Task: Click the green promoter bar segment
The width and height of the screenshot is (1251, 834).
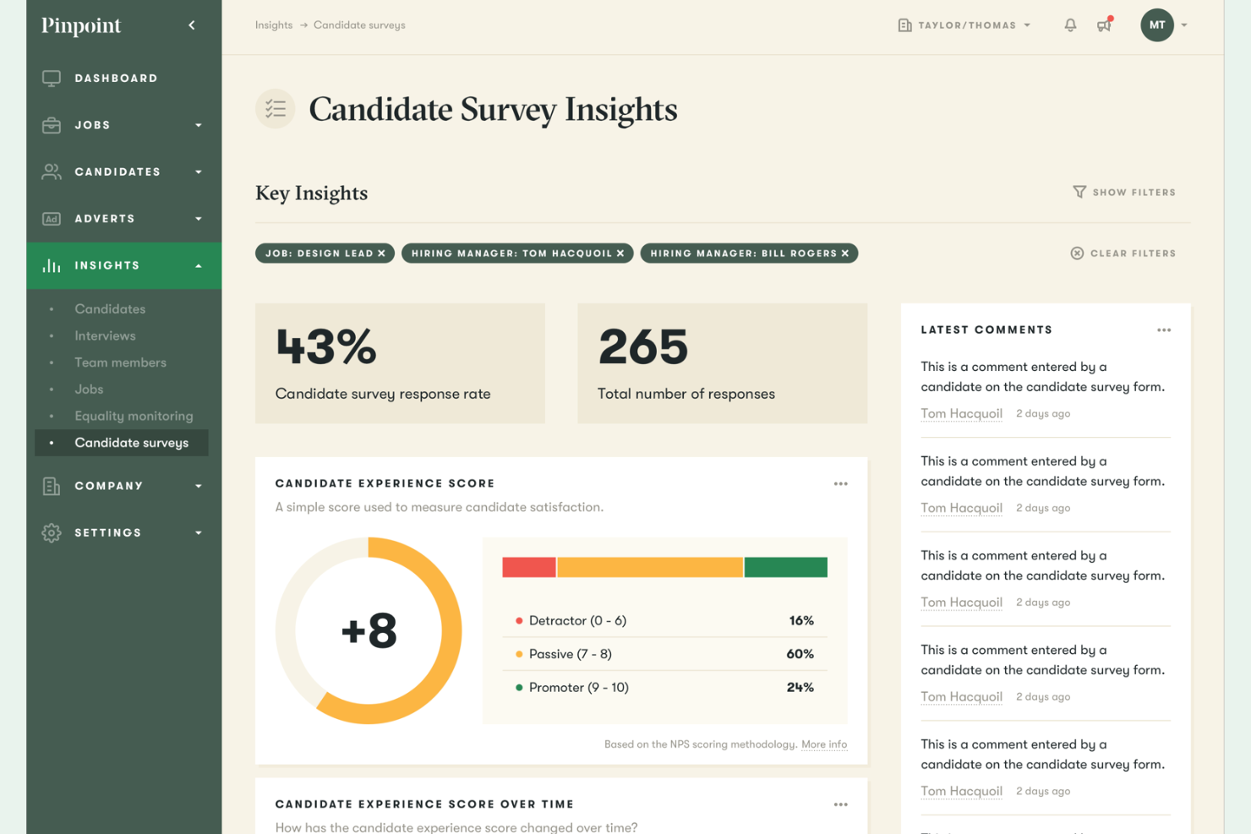Action: (x=785, y=567)
